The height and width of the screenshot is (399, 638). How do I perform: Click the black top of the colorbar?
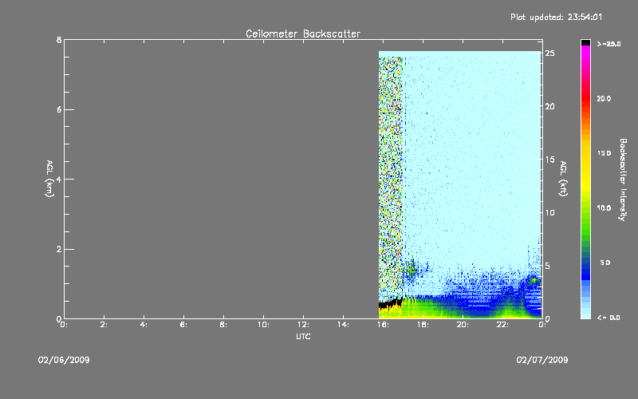(x=585, y=42)
